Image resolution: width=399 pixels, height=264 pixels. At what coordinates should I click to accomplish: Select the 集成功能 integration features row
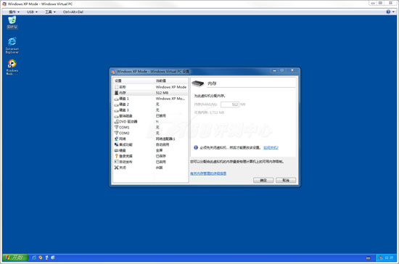pos(150,145)
